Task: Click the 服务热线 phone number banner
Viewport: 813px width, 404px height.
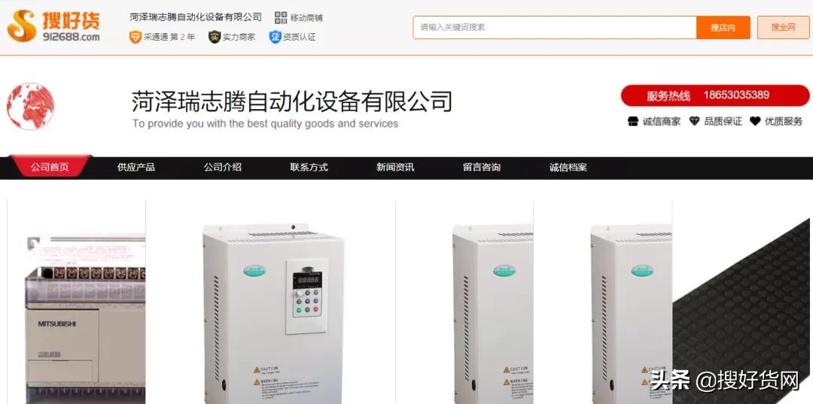Action: (715, 96)
